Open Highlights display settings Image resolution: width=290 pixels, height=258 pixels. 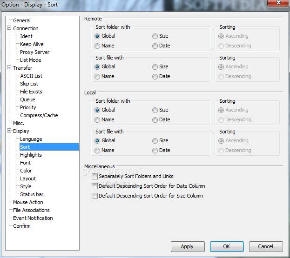[31, 155]
